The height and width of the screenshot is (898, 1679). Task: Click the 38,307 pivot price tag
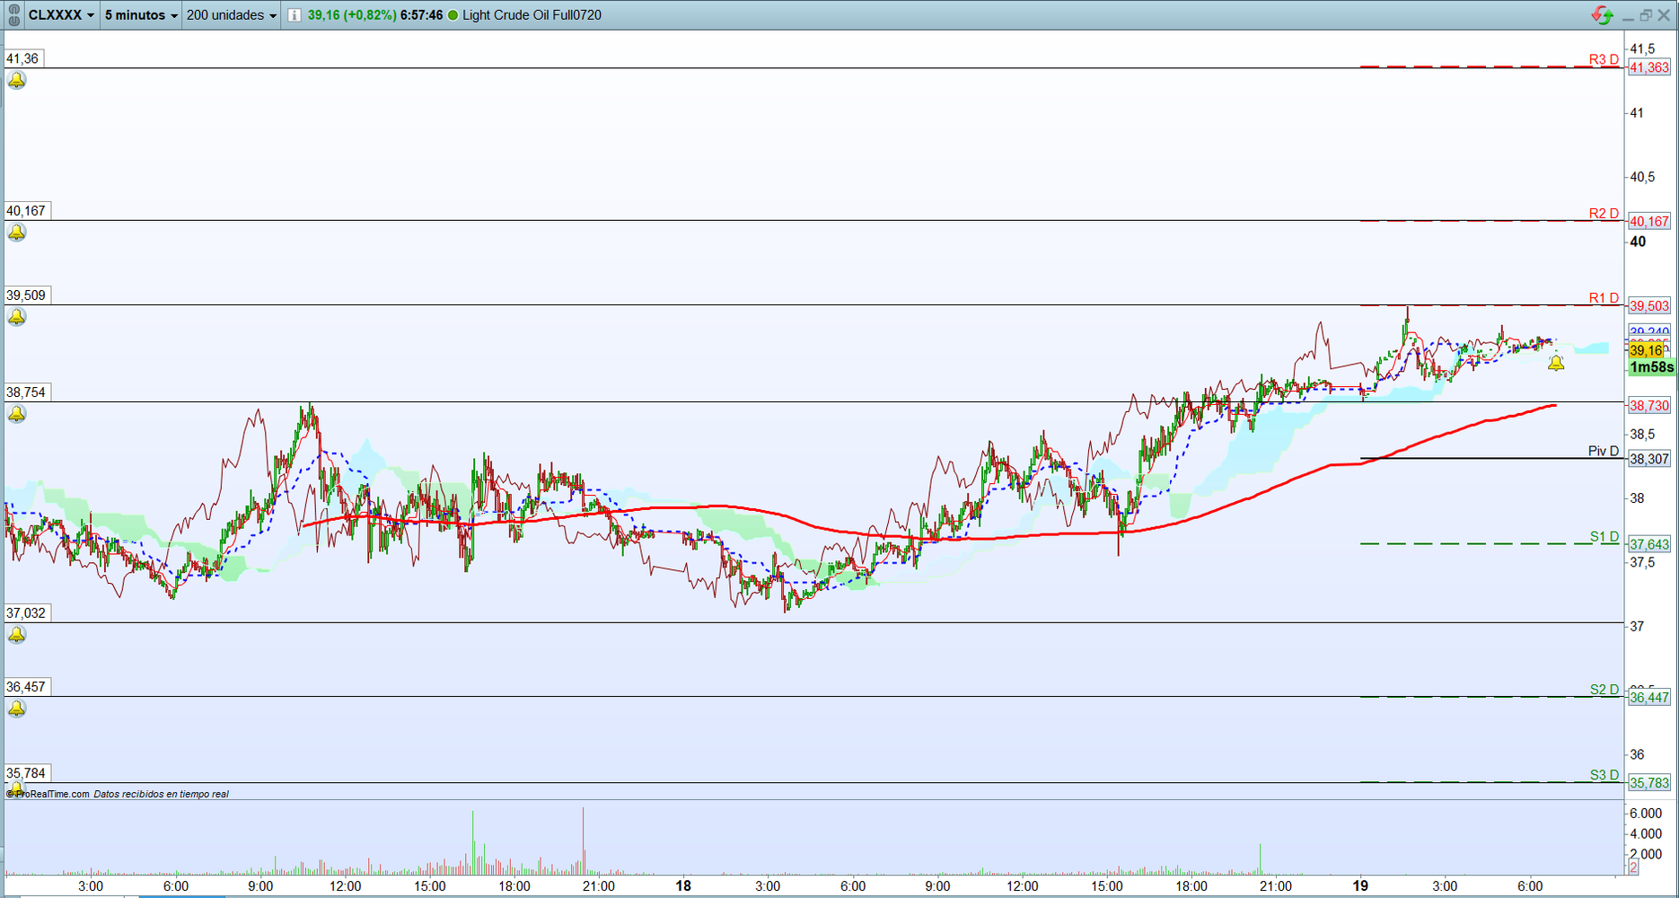tap(1649, 459)
